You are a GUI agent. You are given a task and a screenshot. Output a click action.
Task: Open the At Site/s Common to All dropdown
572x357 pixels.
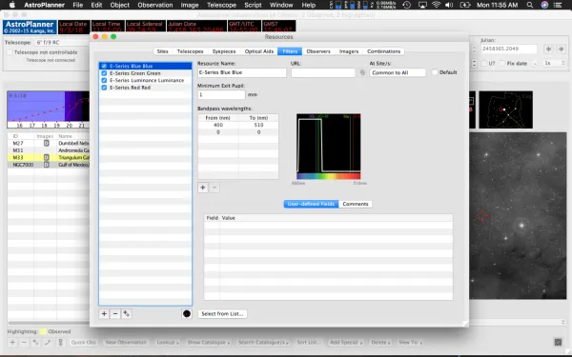point(398,72)
